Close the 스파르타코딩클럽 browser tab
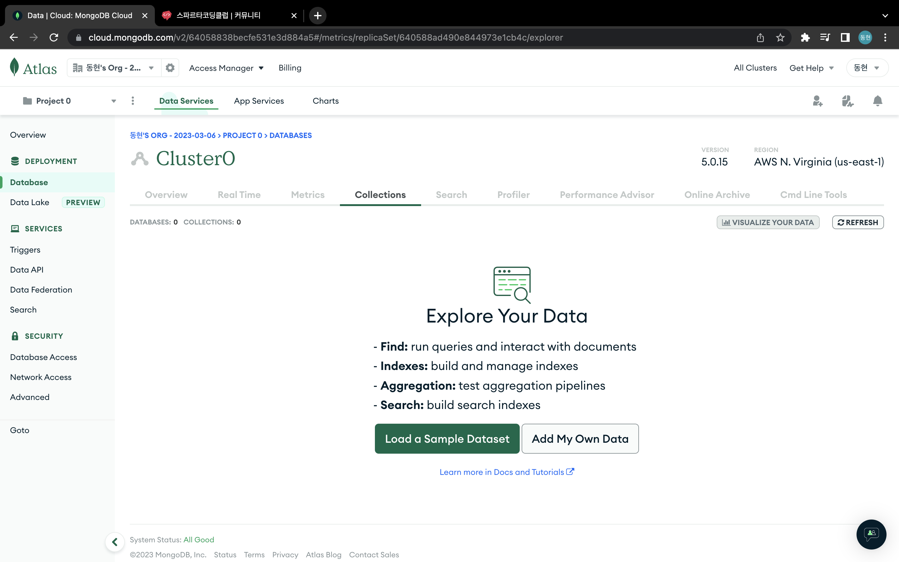The width and height of the screenshot is (899, 562). click(x=294, y=16)
